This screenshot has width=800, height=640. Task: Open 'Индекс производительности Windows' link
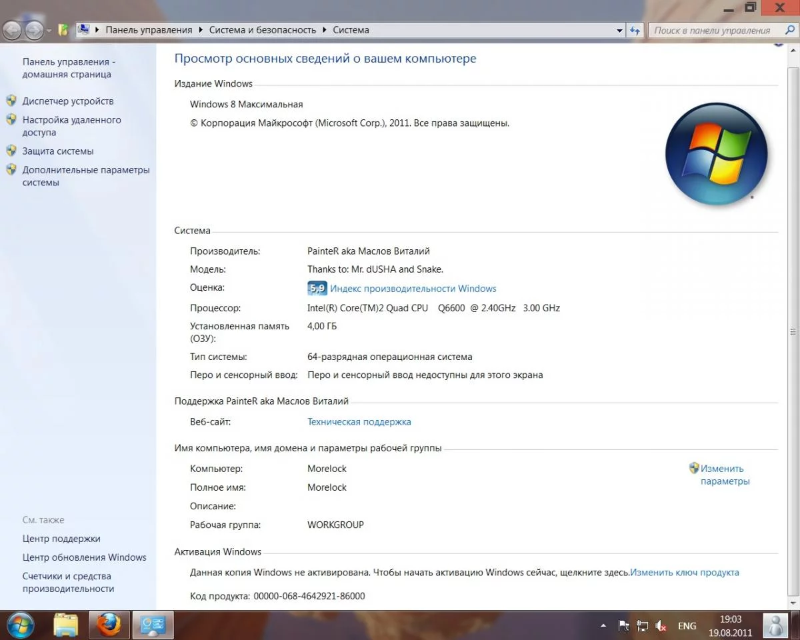(x=413, y=289)
